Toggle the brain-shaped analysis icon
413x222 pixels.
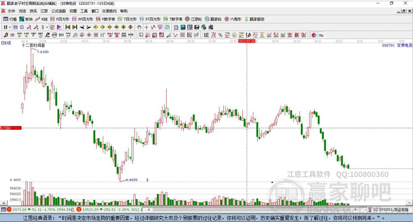coord(167,27)
